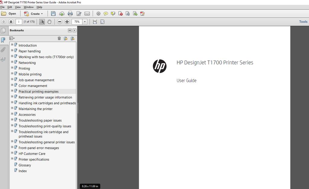
Task: Open the Page Thumbnails panel icon
Action: click(3, 30)
